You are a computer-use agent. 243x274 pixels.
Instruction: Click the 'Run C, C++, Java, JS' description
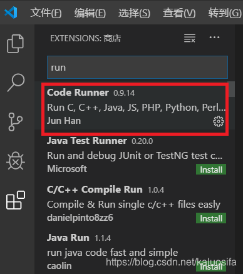[137, 108]
